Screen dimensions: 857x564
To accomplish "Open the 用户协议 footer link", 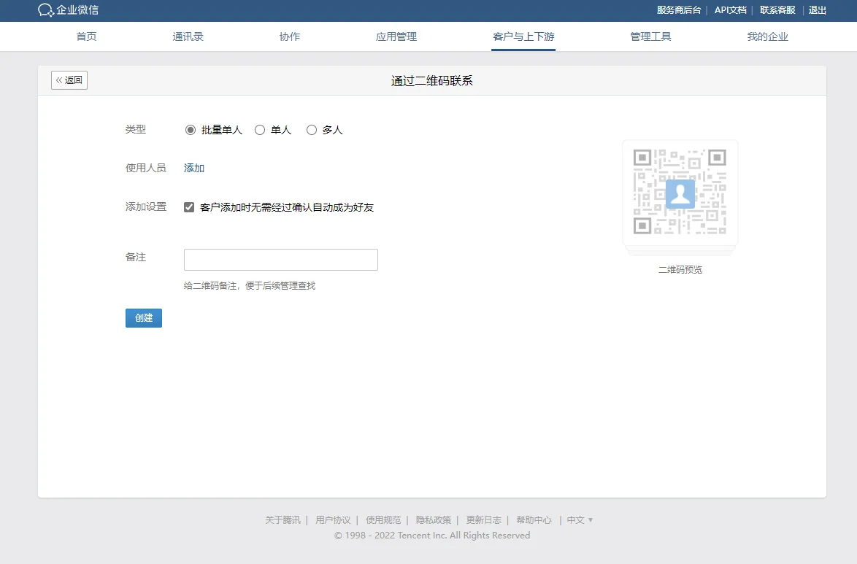I will [333, 519].
